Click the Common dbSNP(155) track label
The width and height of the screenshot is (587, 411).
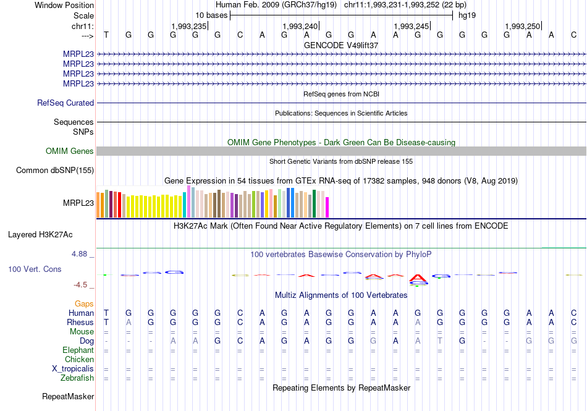tap(54, 171)
